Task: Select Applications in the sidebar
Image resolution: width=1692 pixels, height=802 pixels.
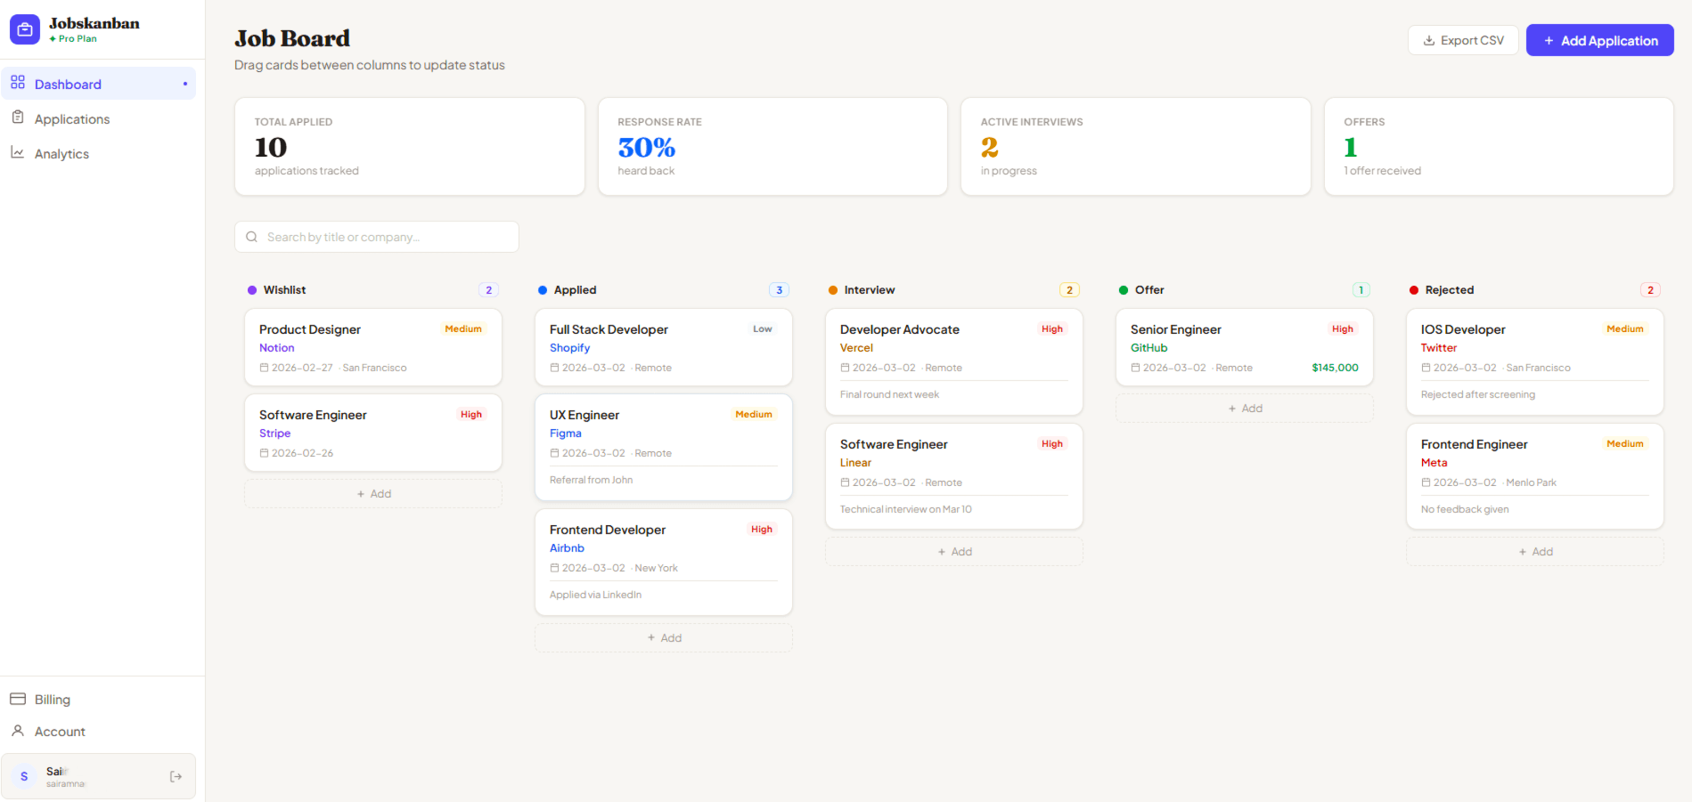Action: [72, 118]
